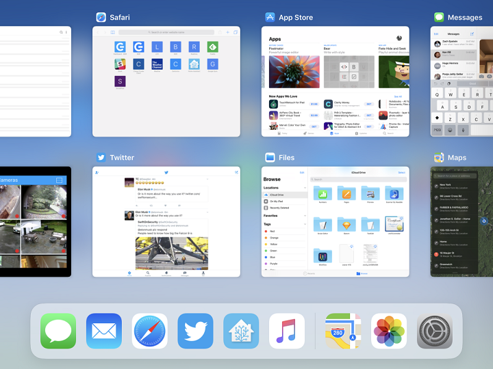Image resolution: width=493 pixels, height=369 pixels.
Task: Select Recently Deleted in Files
Action: pyautogui.click(x=285, y=208)
